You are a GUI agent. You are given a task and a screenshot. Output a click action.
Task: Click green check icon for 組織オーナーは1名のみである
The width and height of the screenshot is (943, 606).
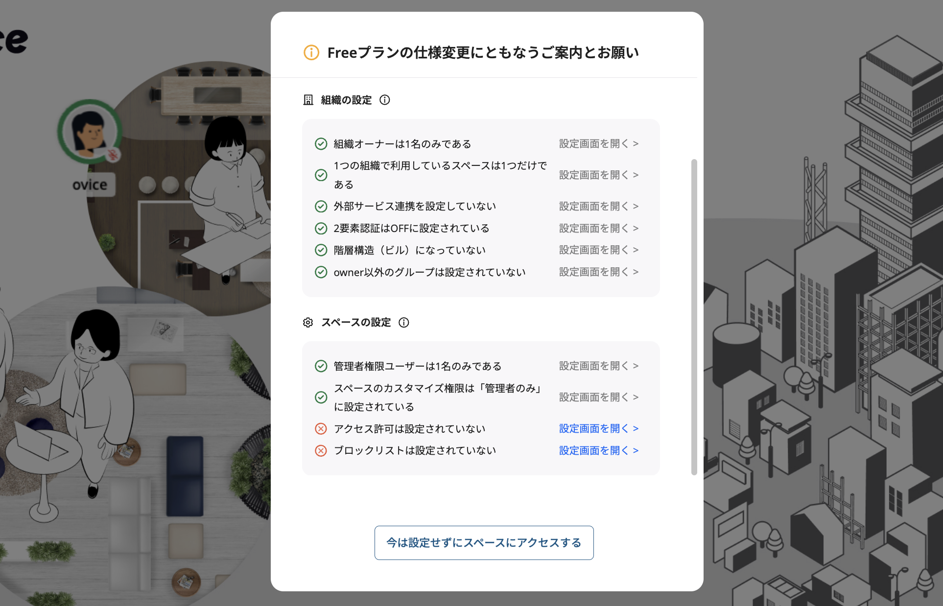tap(321, 143)
